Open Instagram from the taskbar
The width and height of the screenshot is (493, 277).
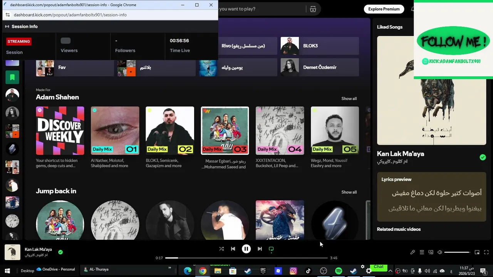293,271
